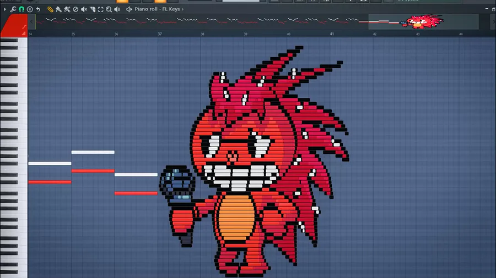
Task: Select the red note starting at bar 34
Action: pyautogui.click(x=50, y=182)
